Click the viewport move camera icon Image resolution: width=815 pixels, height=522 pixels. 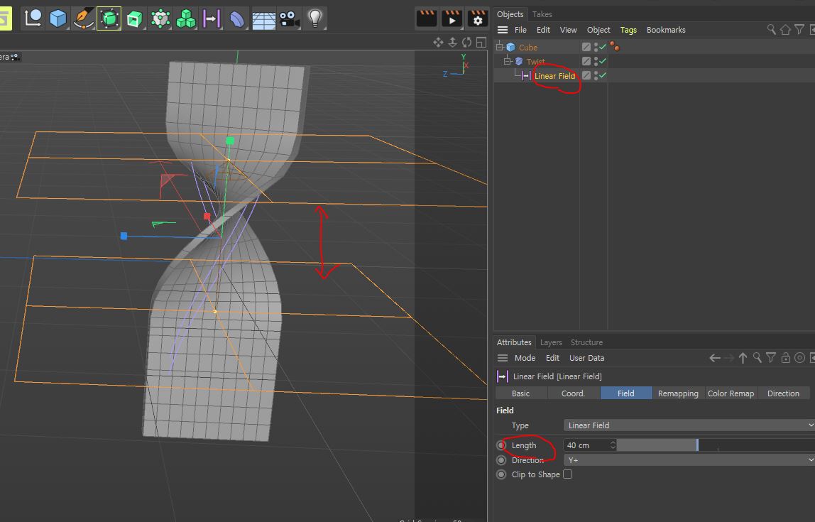click(438, 43)
